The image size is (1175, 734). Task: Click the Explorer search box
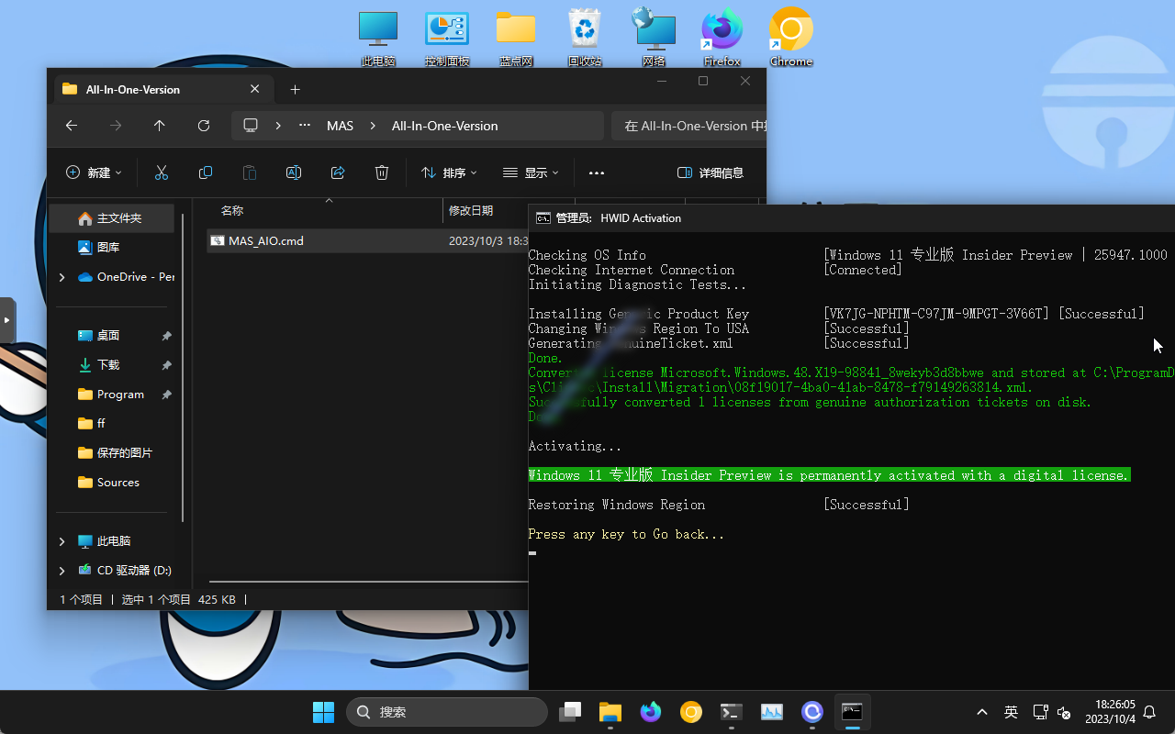pos(688,126)
